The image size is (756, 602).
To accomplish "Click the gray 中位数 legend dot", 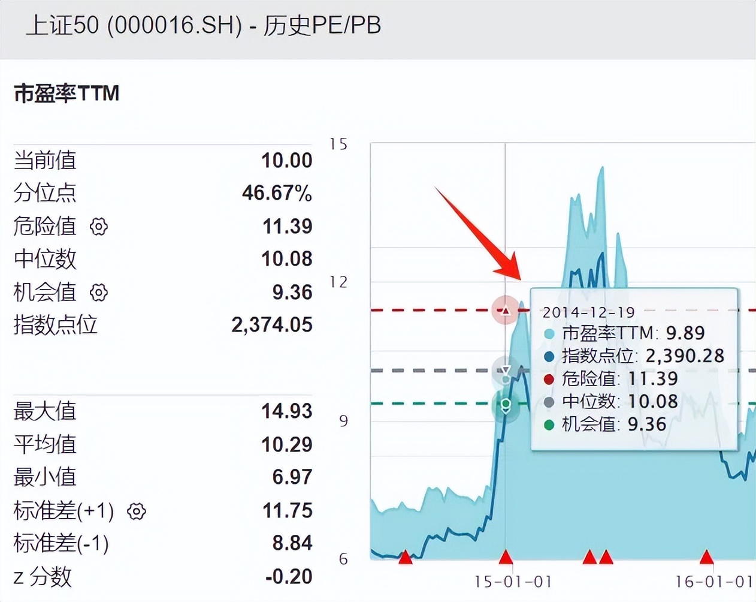I will pyautogui.click(x=549, y=402).
